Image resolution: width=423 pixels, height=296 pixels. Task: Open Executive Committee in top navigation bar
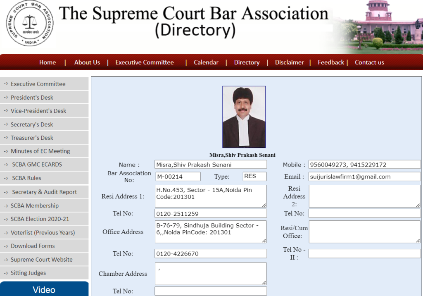145,62
